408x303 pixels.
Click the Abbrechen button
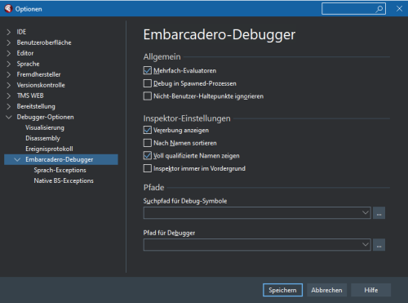[326, 290]
